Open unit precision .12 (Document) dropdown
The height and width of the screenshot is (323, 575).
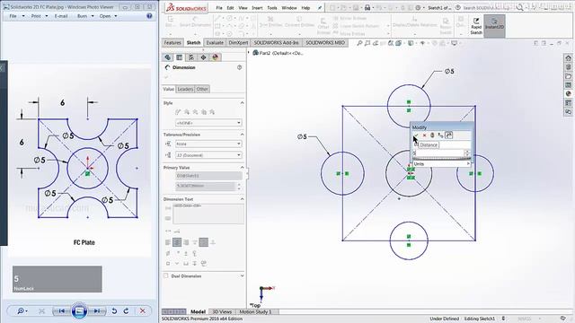tap(208, 155)
